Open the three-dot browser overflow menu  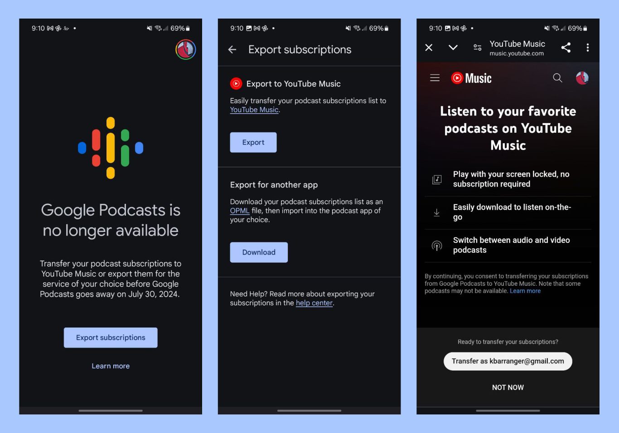[x=588, y=48]
